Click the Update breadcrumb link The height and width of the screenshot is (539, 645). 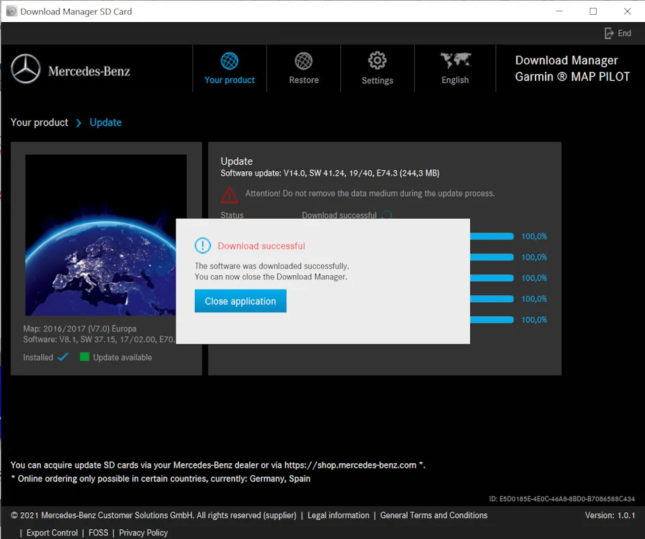click(105, 122)
